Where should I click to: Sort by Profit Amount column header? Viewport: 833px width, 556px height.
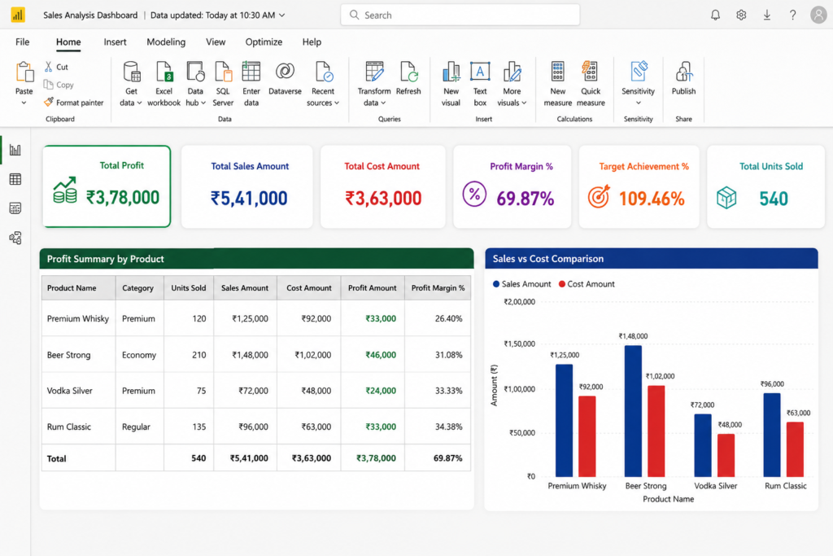[x=373, y=287]
